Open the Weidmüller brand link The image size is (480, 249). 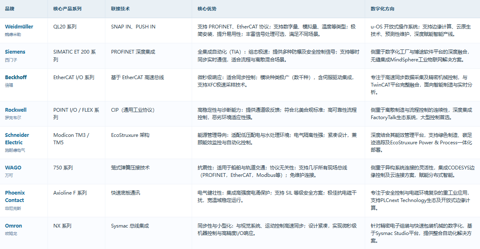pyautogui.click(x=19, y=26)
